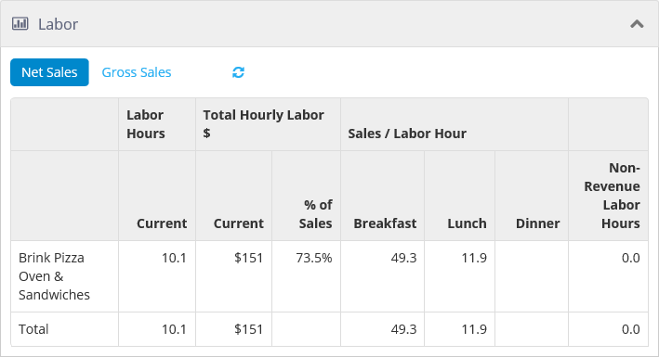The height and width of the screenshot is (357, 659).
Task: Select the Net Sales tab
Action: tap(49, 72)
